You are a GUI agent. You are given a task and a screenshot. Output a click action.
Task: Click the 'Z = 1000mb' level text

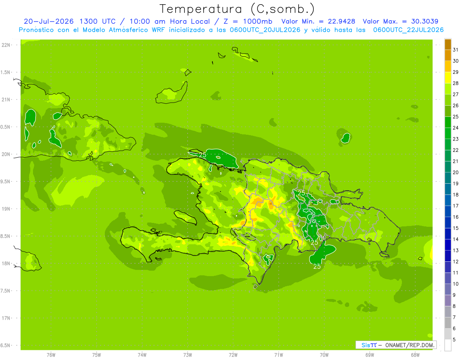point(248,21)
